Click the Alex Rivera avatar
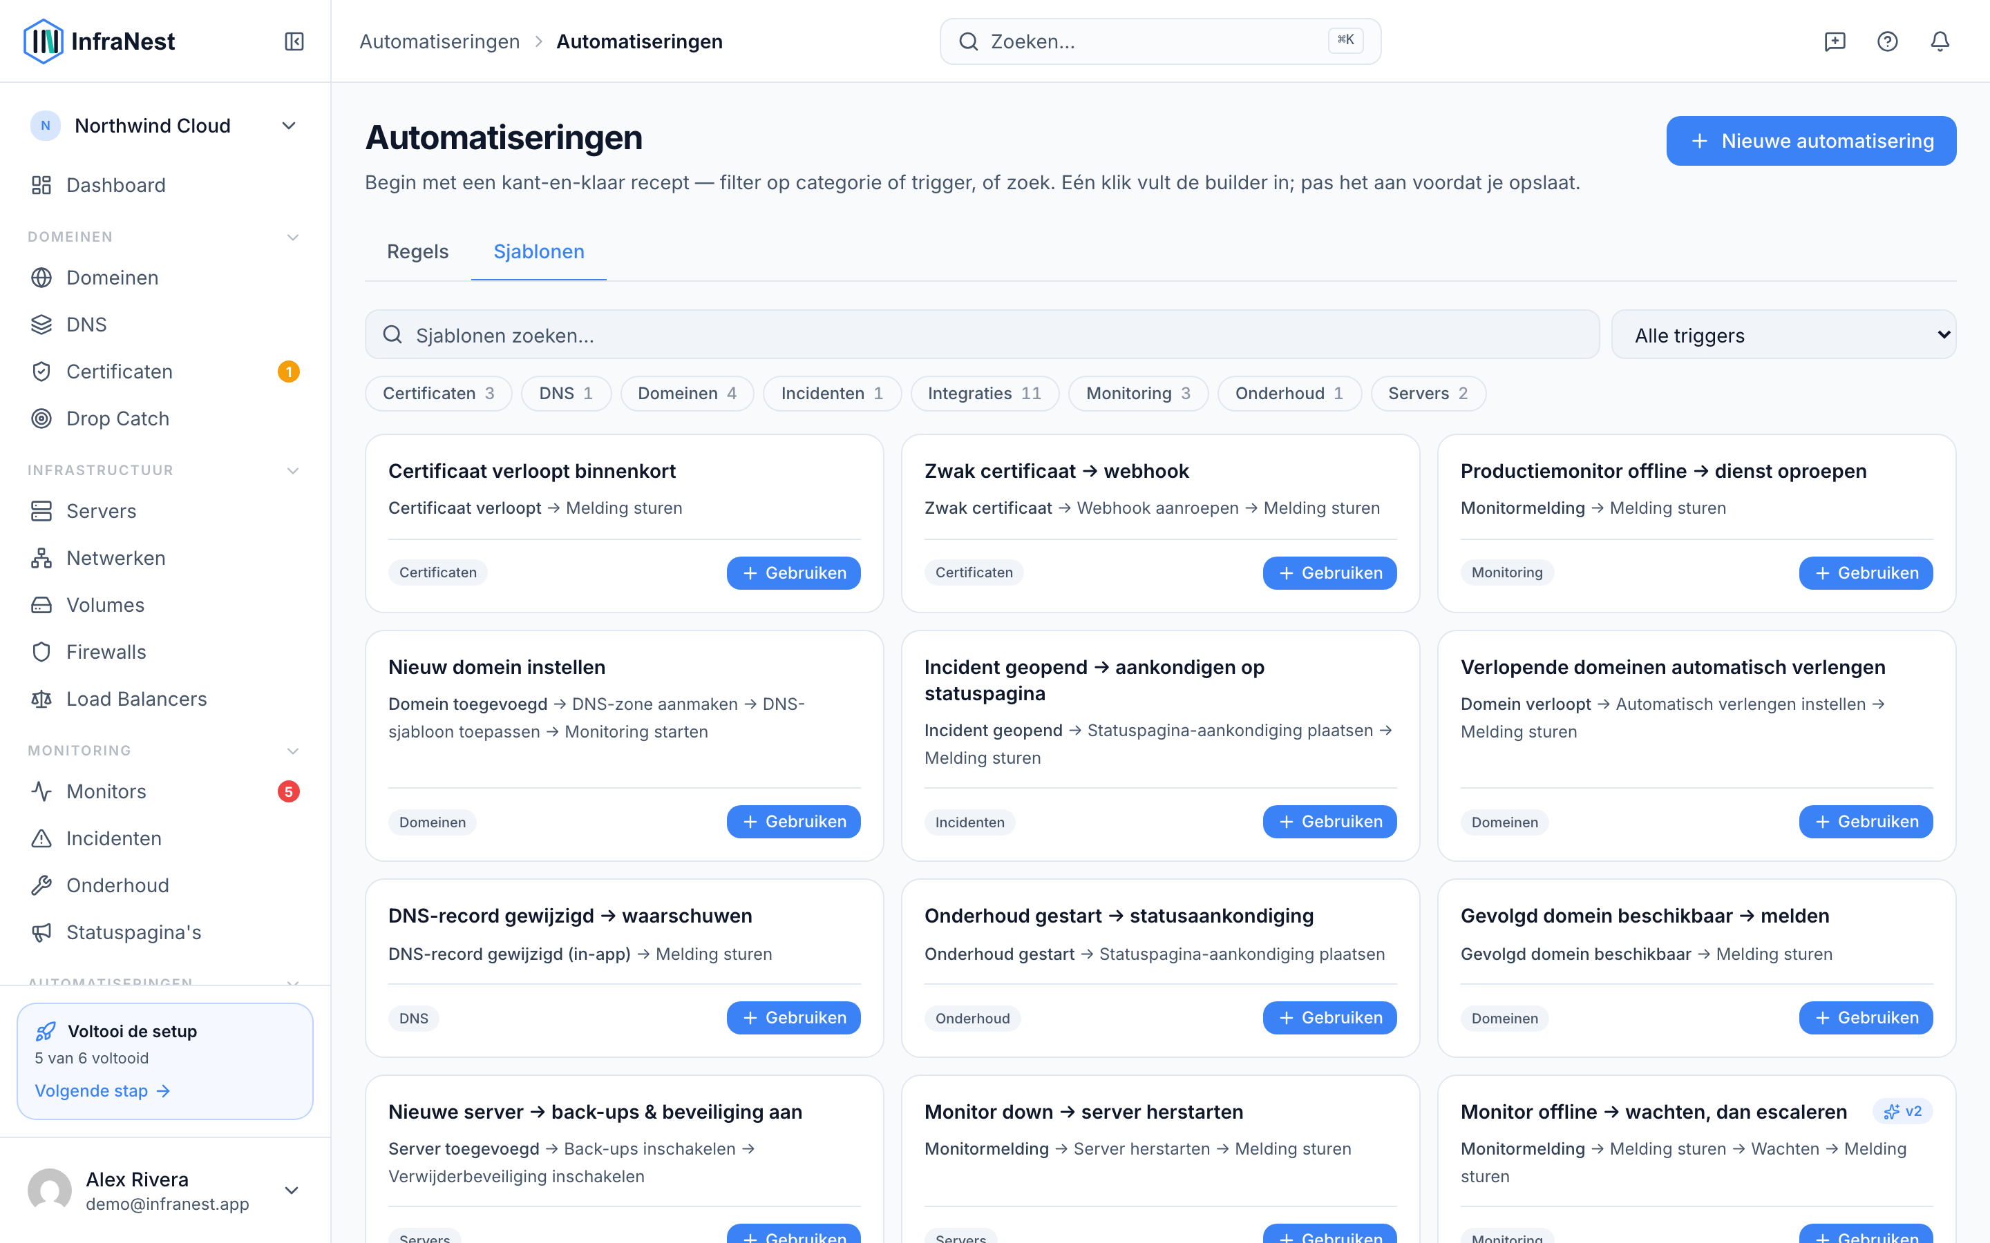Screen dimensions: 1990x1243 49,1191
